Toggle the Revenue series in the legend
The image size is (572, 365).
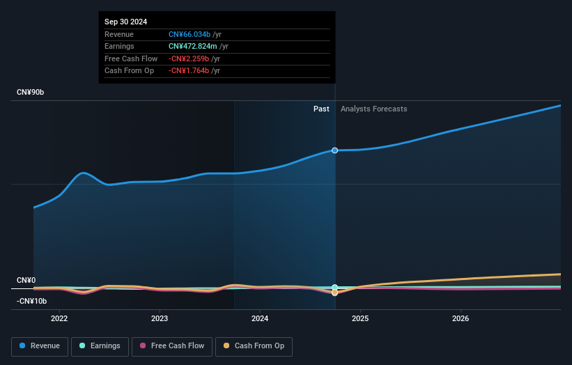pos(40,346)
